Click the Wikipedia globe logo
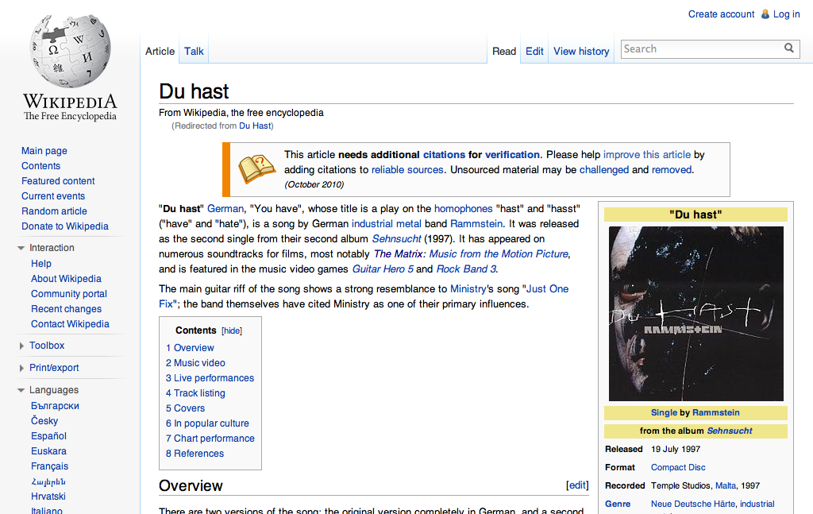The width and height of the screenshot is (813, 514). [x=70, y=51]
